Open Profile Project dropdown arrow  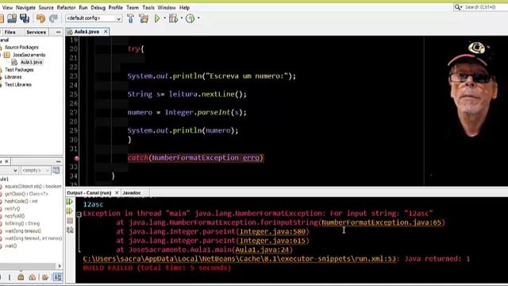tap(198, 18)
